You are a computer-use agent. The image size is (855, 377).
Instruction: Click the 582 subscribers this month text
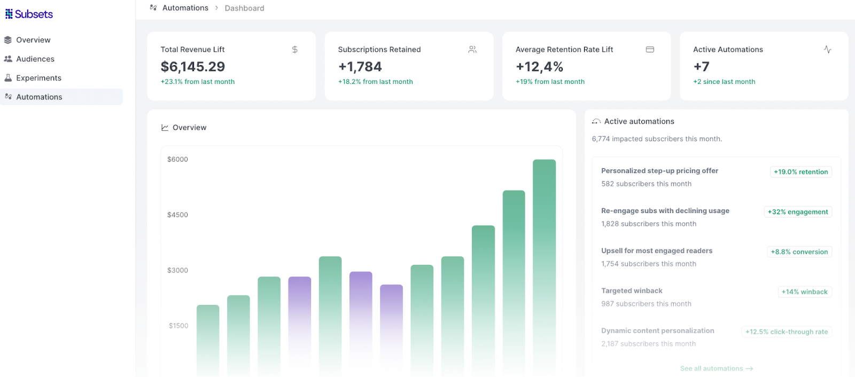coord(646,184)
